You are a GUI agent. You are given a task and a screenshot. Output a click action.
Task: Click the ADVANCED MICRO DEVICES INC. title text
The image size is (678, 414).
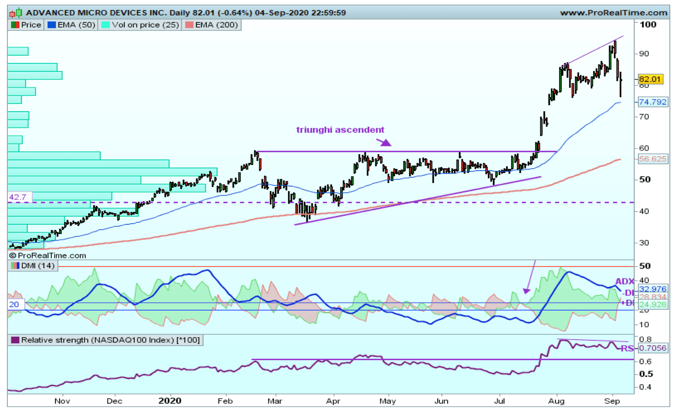click(96, 13)
